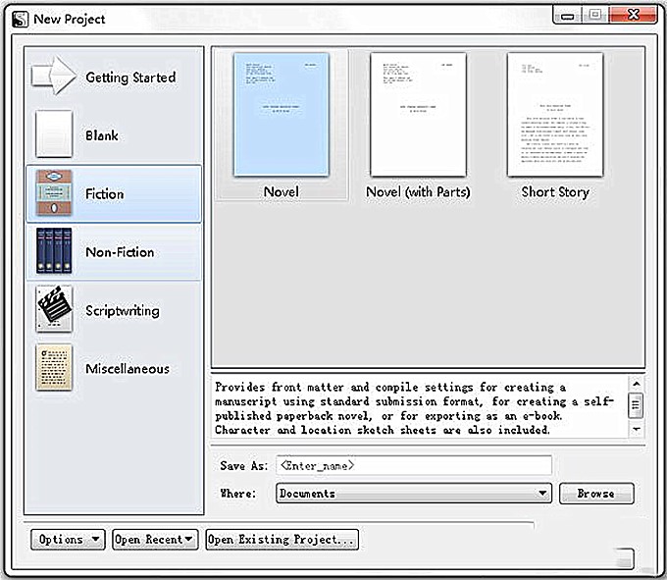667x580 pixels.
Task: Click the Non-Fiction books icon
Action: point(54,250)
